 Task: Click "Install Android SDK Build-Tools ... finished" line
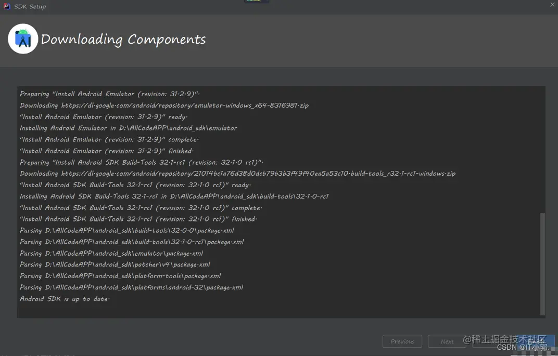(138, 219)
